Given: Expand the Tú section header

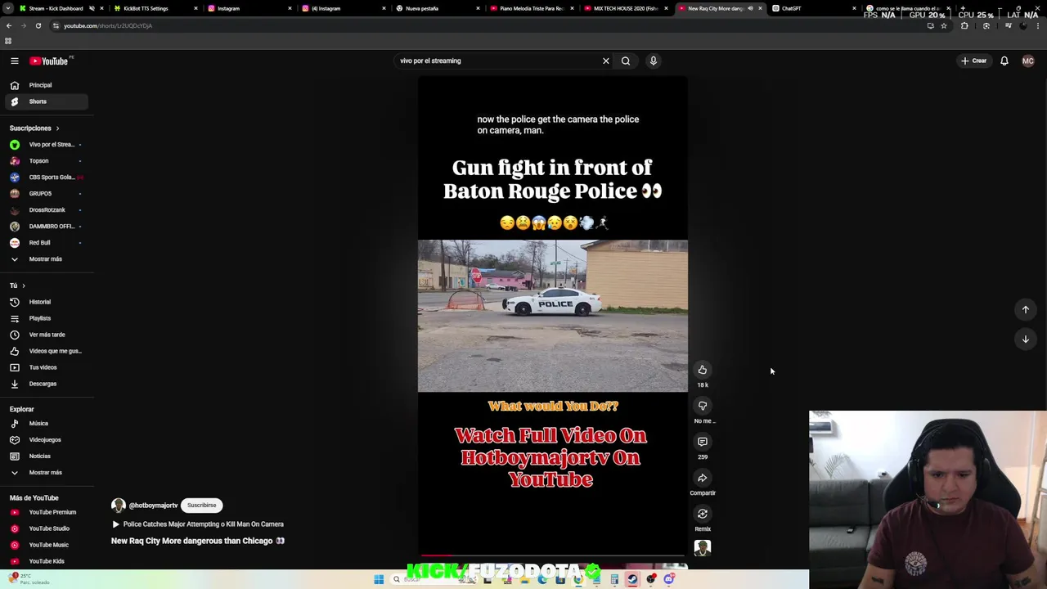Looking at the screenshot, I should click(17, 286).
